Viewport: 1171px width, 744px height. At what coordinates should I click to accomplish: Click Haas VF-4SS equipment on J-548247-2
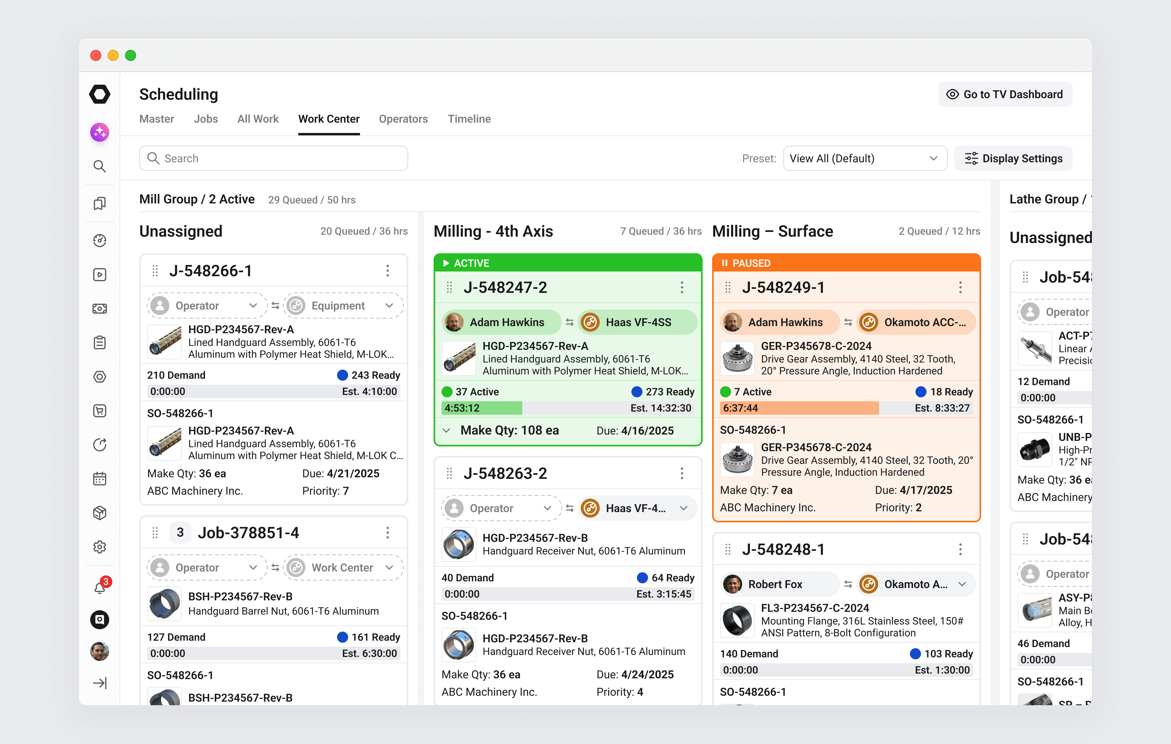[x=637, y=322]
